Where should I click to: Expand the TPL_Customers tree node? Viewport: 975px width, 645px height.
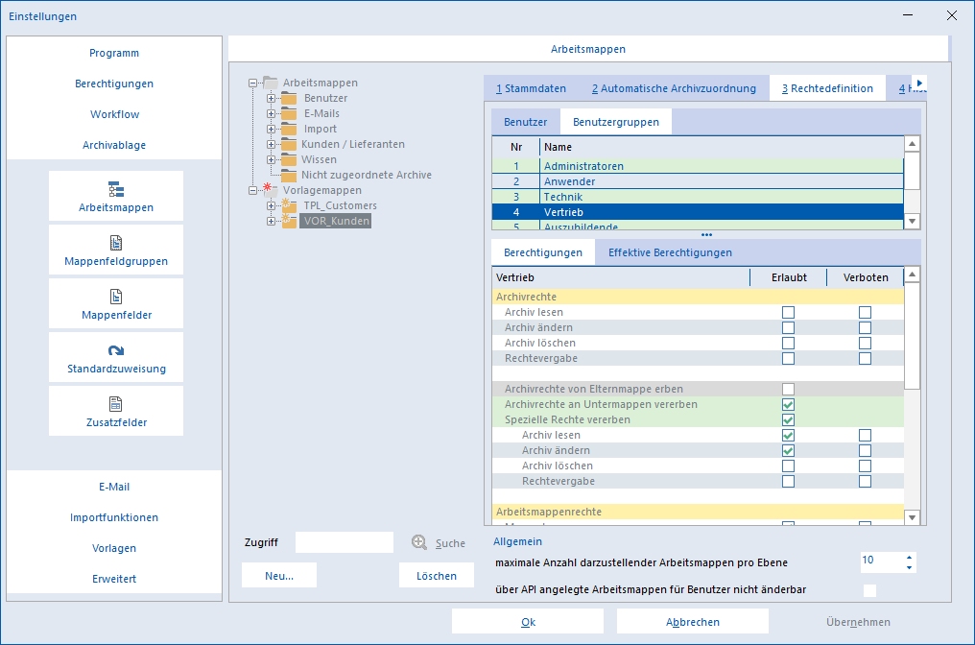click(272, 205)
